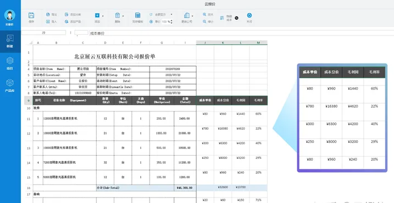Click 7200流明激光高清投影机 item cell

click(70, 163)
